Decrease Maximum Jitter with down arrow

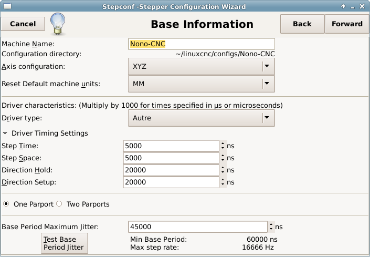271,229
